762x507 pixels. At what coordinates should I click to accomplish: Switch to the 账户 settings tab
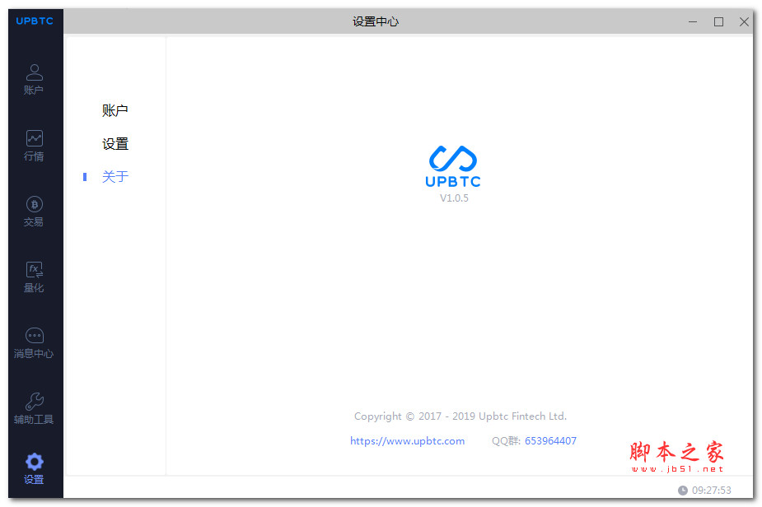click(x=115, y=110)
